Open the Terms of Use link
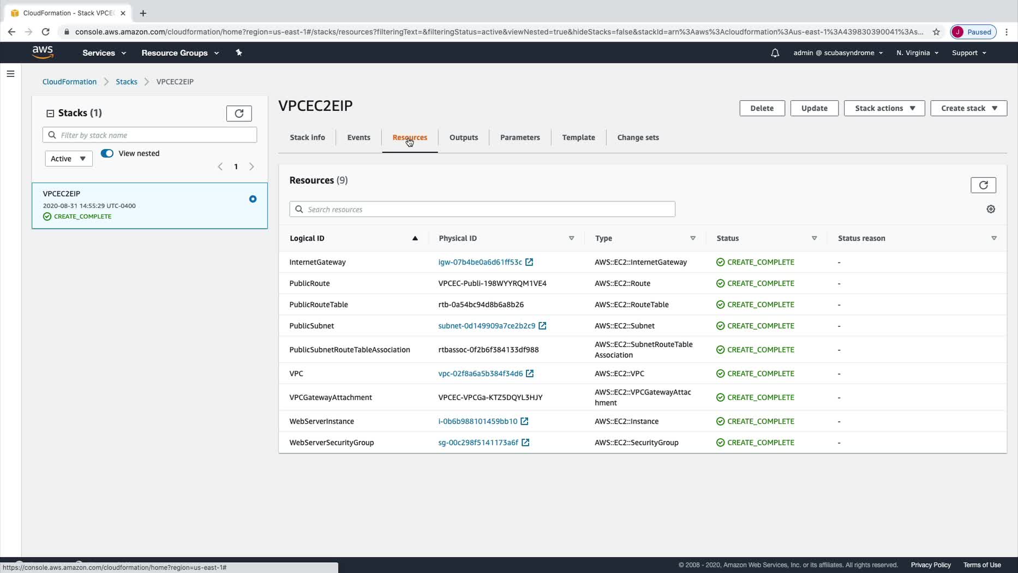This screenshot has width=1018, height=573. click(982, 565)
